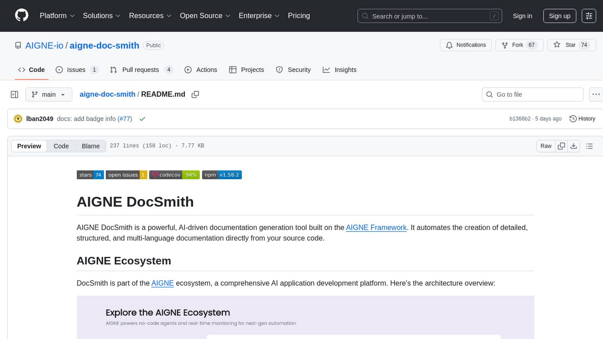The width and height of the screenshot is (603, 339).
Task: Expand the Resources menu
Action: (x=150, y=16)
